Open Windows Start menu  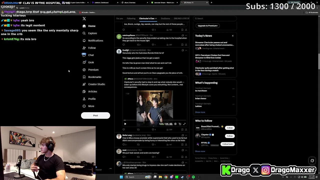(x=121, y=177)
